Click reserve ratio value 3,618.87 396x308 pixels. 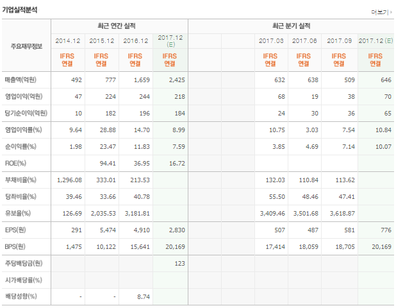[342, 214]
